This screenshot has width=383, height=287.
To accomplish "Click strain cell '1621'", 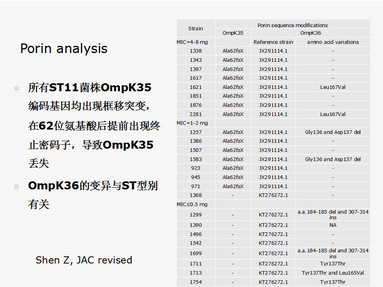I will 195,87.
